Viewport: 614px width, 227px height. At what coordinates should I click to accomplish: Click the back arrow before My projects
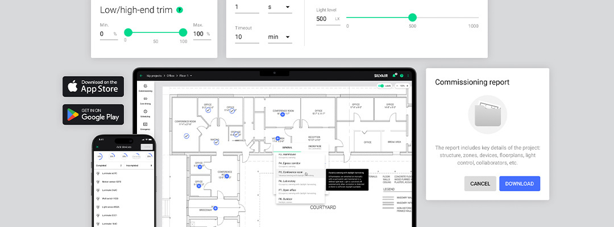pyautogui.click(x=142, y=75)
